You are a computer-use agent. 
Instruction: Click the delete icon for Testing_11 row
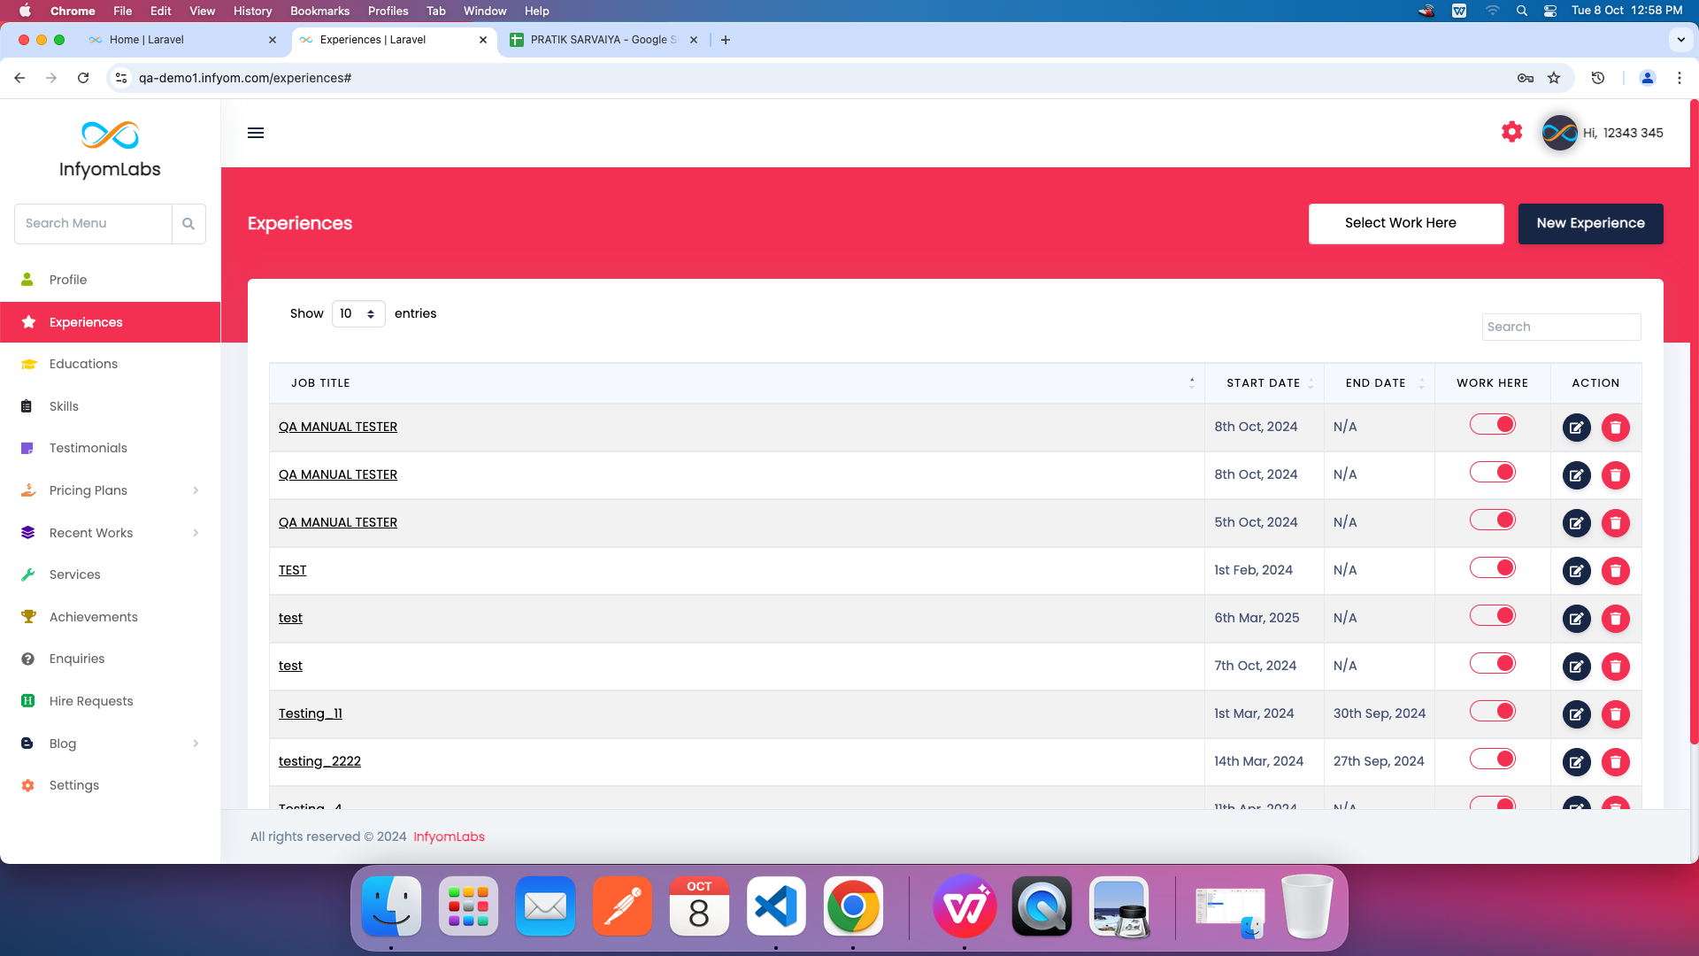click(1615, 714)
